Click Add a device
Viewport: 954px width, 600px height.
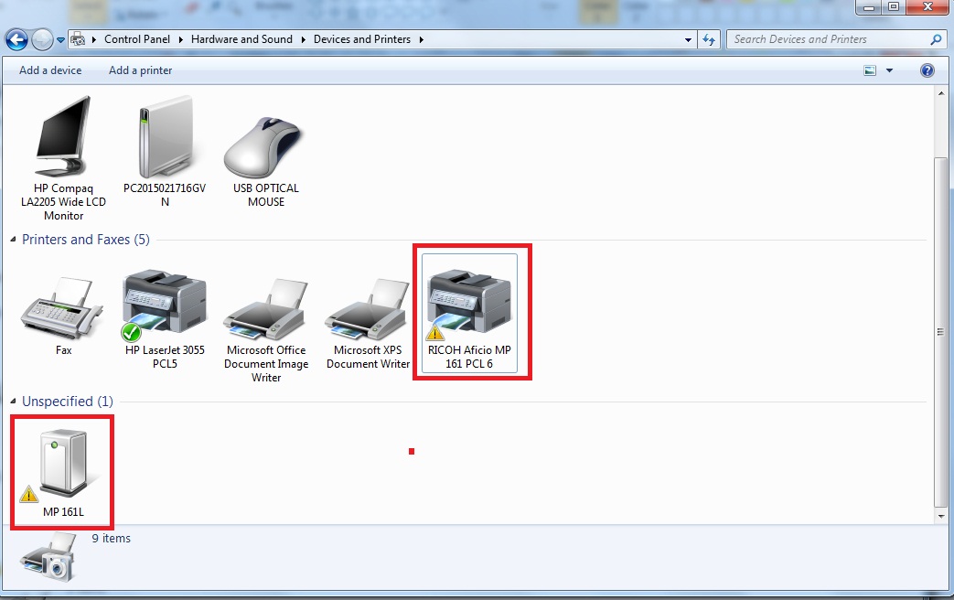(50, 70)
